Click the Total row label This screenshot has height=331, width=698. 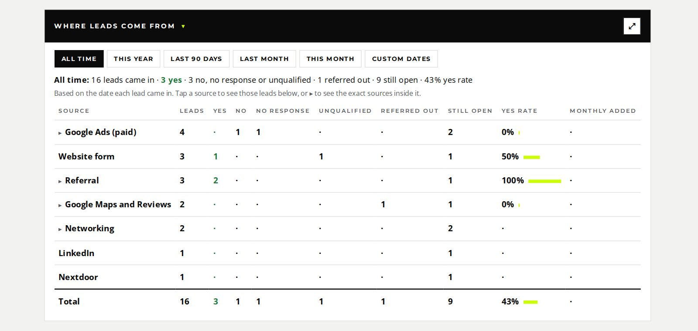click(69, 301)
